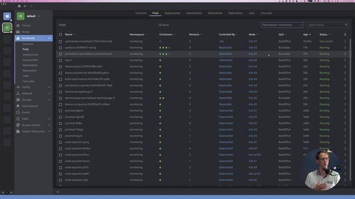Open Deployments in Workloads sidebar tree
Image resolution: width=355 pixels, height=199 pixels.
(x=31, y=55)
